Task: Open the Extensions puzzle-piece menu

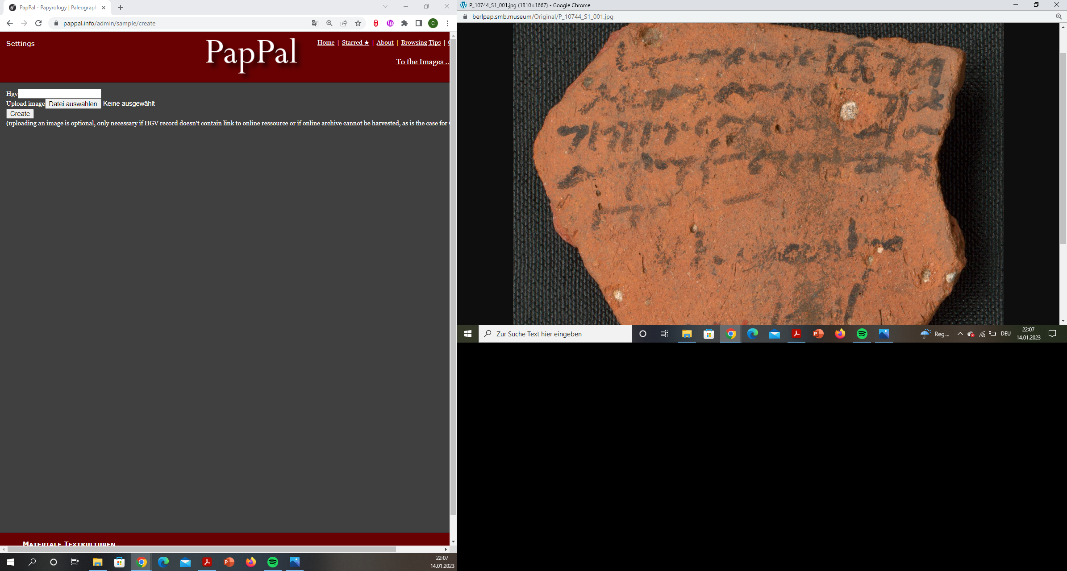Action: (x=404, y=23)
